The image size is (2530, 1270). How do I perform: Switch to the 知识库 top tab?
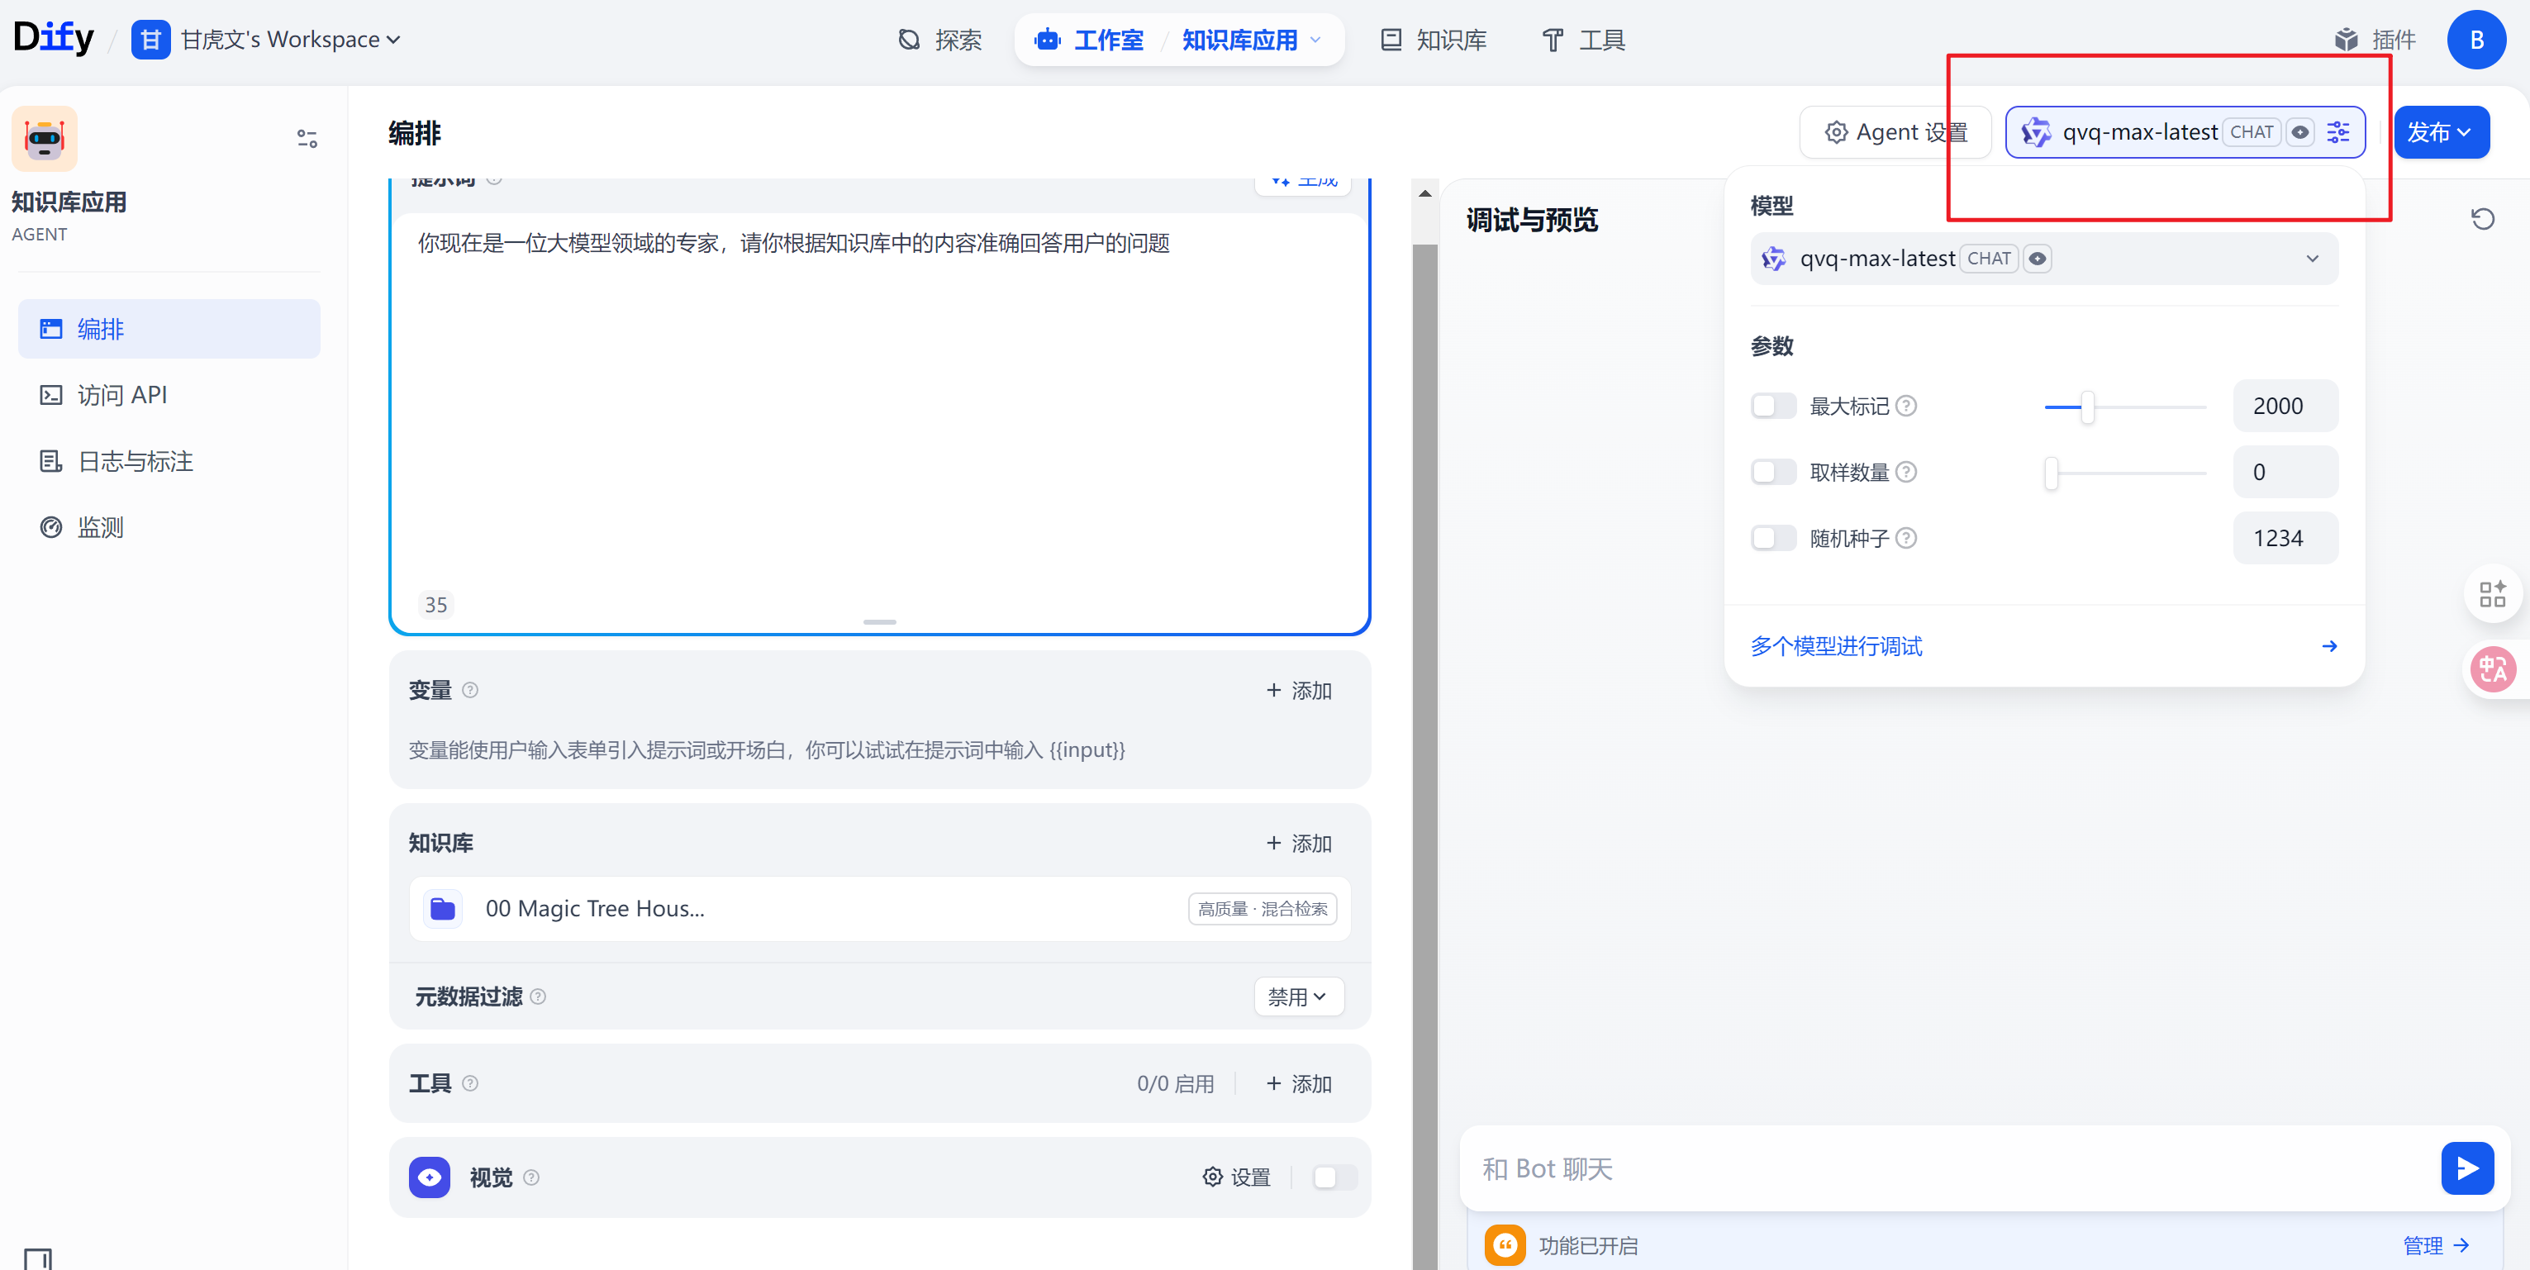pos(1433,40)
